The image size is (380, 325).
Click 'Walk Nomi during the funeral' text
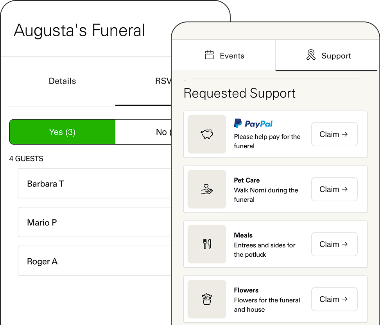pyautogui.click(x=266, y=195)
